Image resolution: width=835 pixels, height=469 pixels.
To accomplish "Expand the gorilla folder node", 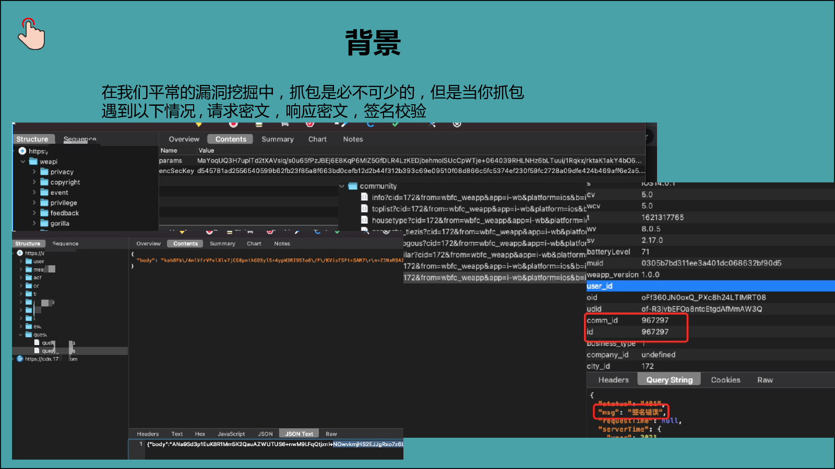I will (x=34, y=223).
